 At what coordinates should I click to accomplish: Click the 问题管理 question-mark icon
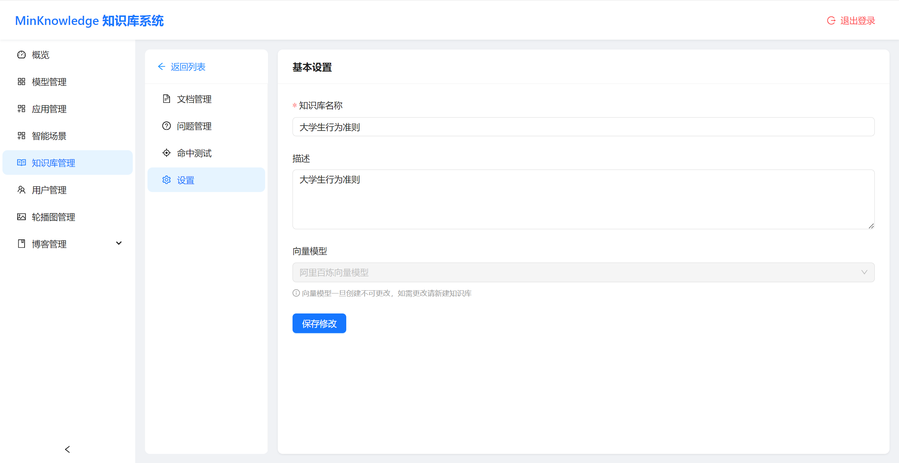[166, 126]
